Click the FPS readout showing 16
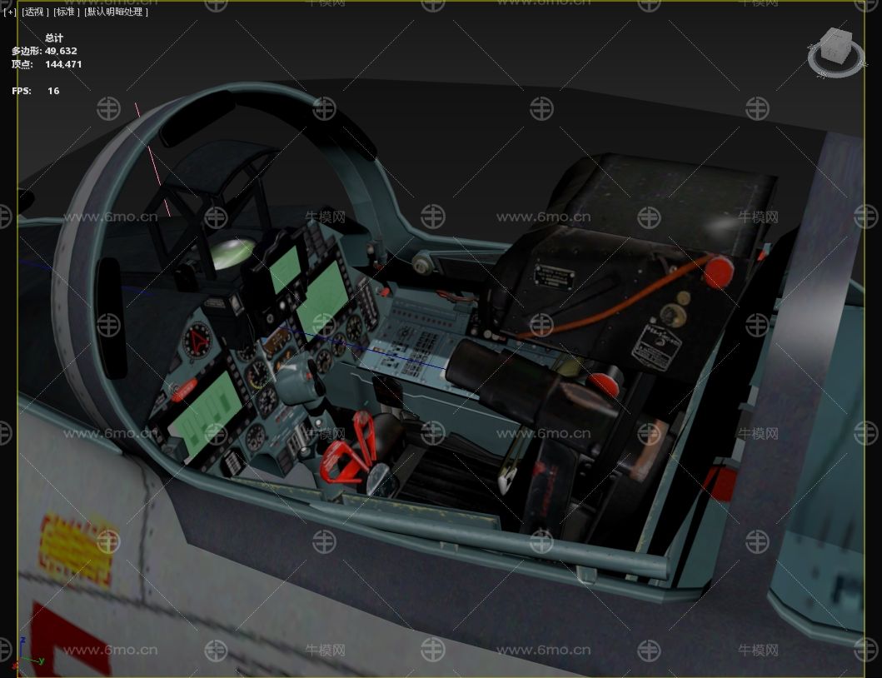This screenshot has width=882, height=678. (53, 91)
